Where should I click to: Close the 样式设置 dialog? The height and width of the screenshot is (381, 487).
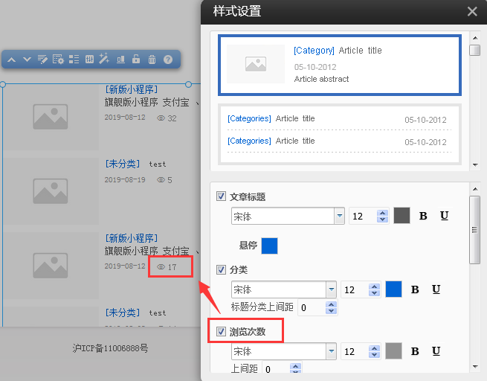point(472,11)
